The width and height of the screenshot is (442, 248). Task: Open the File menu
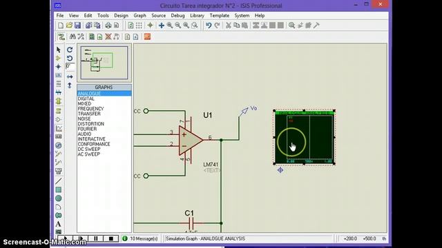(60, 15)
